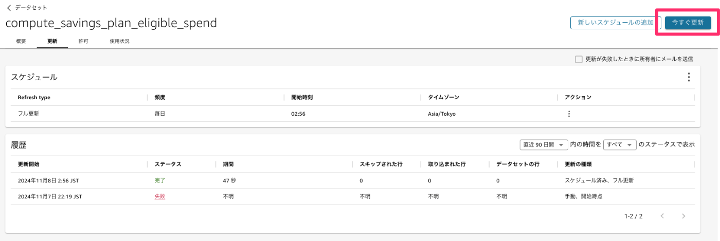Click the 更新開始 column header
Viewport: 720px width, 241px height.
click(x=28, y=164)
